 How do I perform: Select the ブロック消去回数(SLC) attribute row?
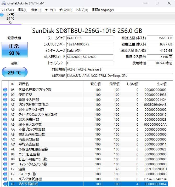point(85,104)
